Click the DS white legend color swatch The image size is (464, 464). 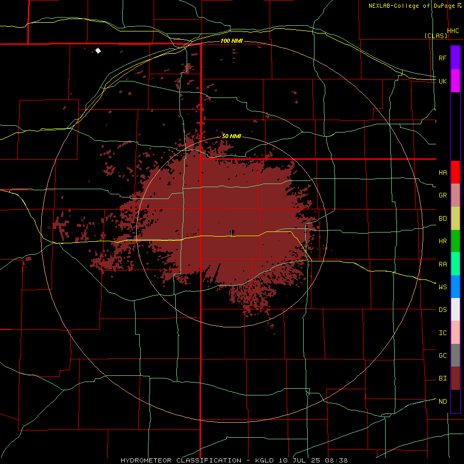(x=455, y=309)
